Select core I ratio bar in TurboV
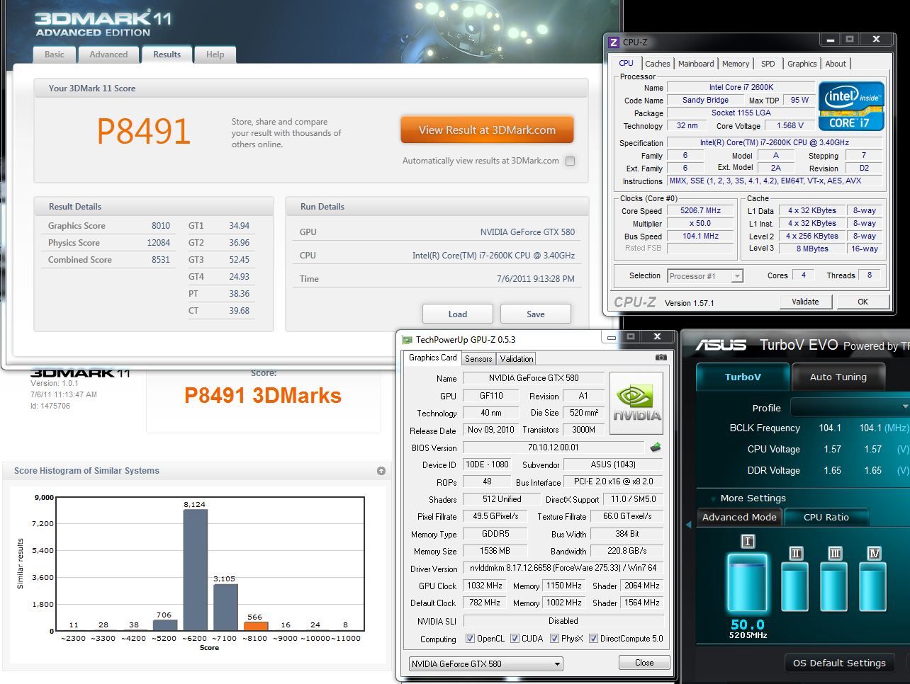This screenshot has height=684, width=910. click(747, 583)
